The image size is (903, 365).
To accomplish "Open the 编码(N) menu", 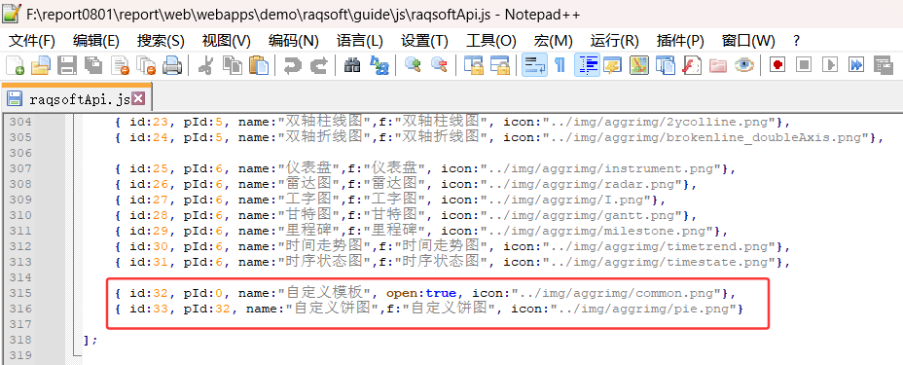I will click(x=293, y=41).
